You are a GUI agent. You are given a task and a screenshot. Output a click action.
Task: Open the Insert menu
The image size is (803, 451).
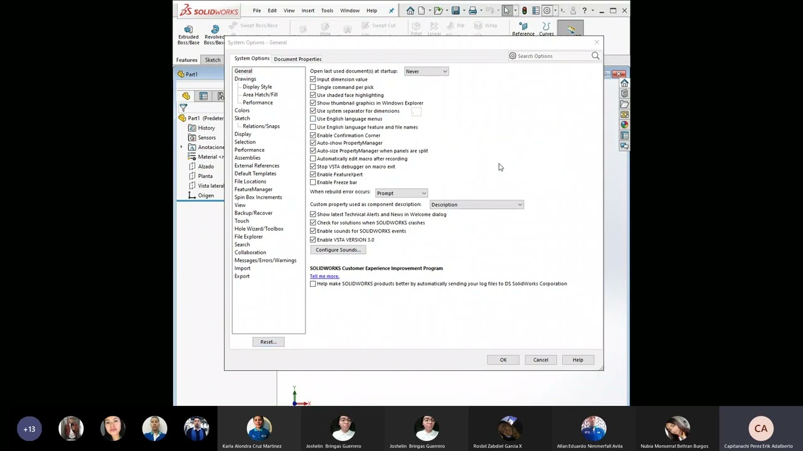[308, 11]
